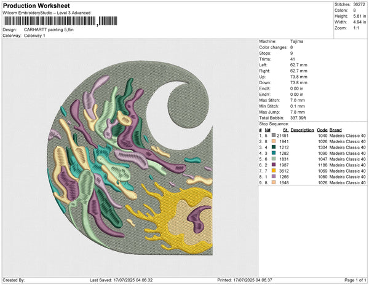Screen dimensions: 369x285
Task: Click the light green swatch, code 1047
Action: 272,159
